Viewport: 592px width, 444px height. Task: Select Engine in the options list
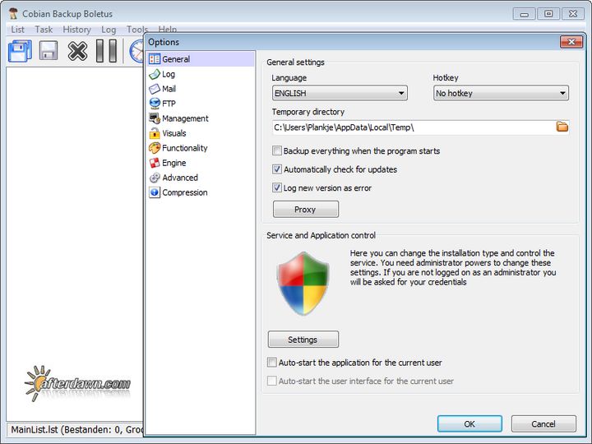pyautogui.click(x=201, y=163)
